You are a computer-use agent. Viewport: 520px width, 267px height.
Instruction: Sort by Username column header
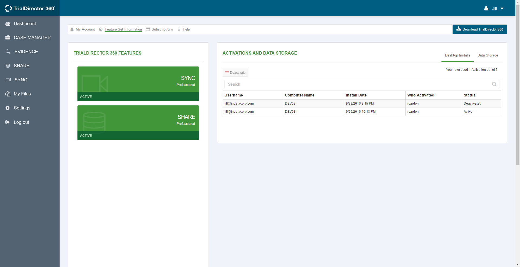coord(253,95)
